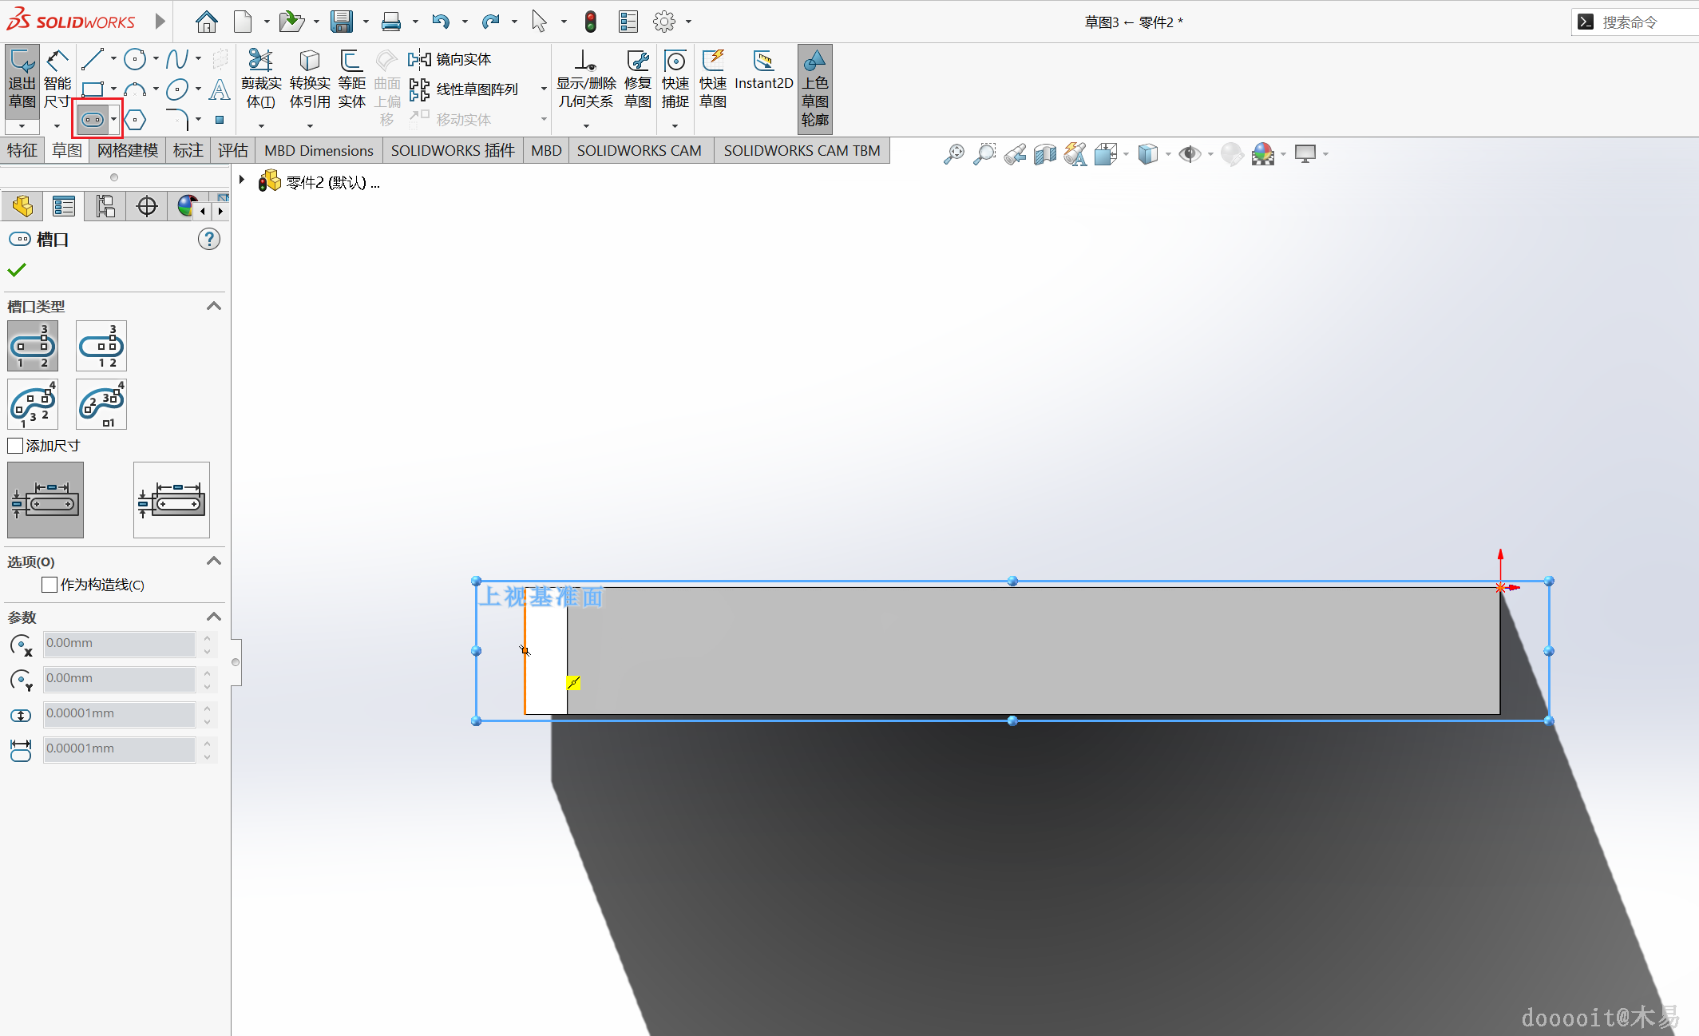The image size is (1699, 1036).
Task: Click the slot width parameter field
Action: click(119, 713)
